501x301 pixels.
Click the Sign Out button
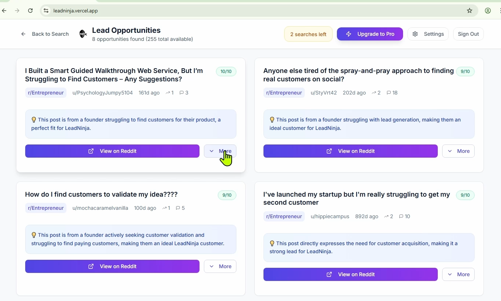coord(468,34)
